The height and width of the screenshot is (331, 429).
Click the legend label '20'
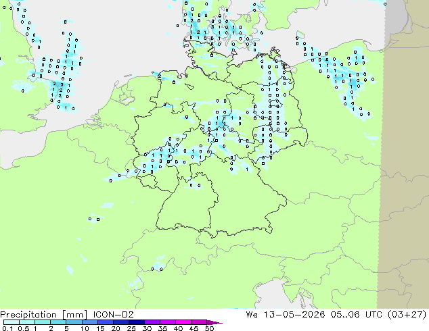click(116, 328)
